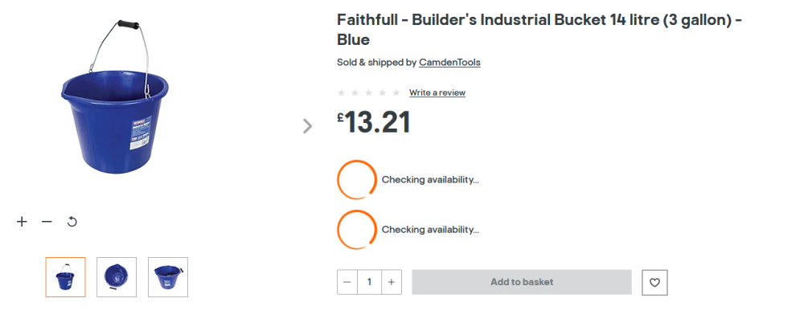Increase basket quantity with the plus stepper
The image size is (804, 327).
pyautogui.click(x=392, y=282)
